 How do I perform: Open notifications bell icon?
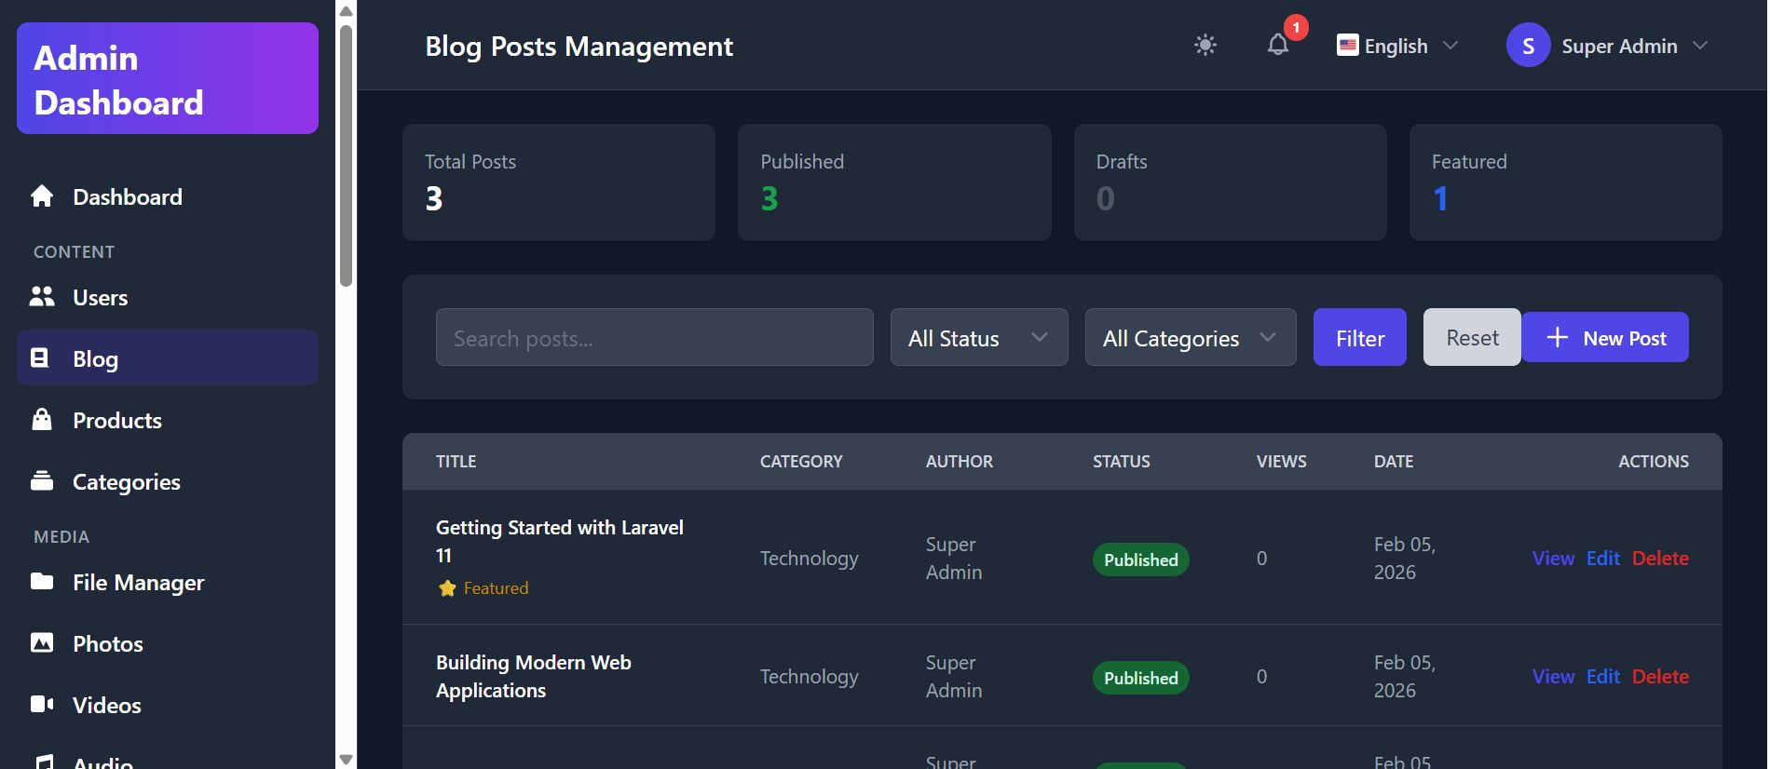tap(1277, 46)
